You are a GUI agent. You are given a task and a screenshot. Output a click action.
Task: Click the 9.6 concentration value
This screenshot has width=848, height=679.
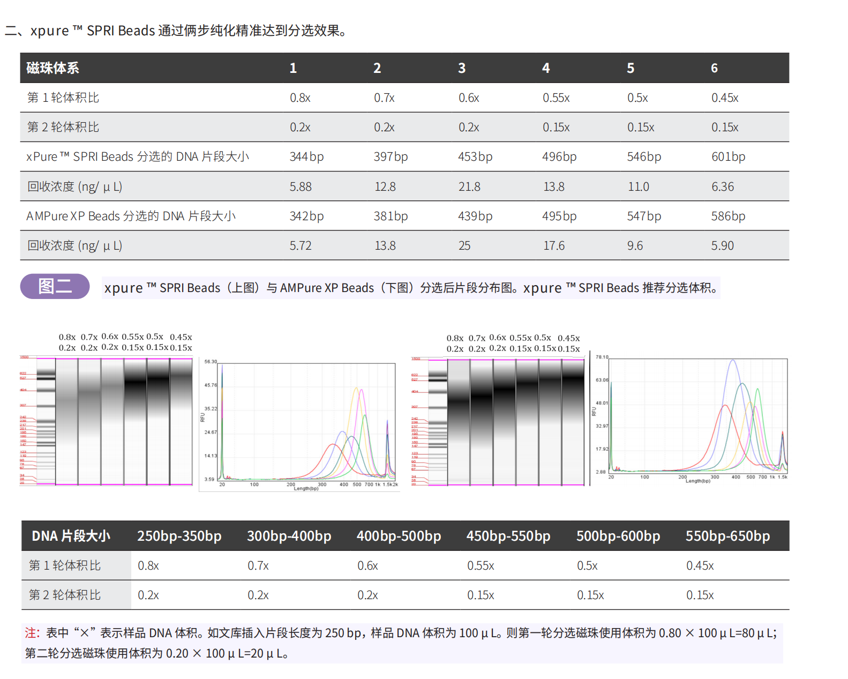point(635,245)
